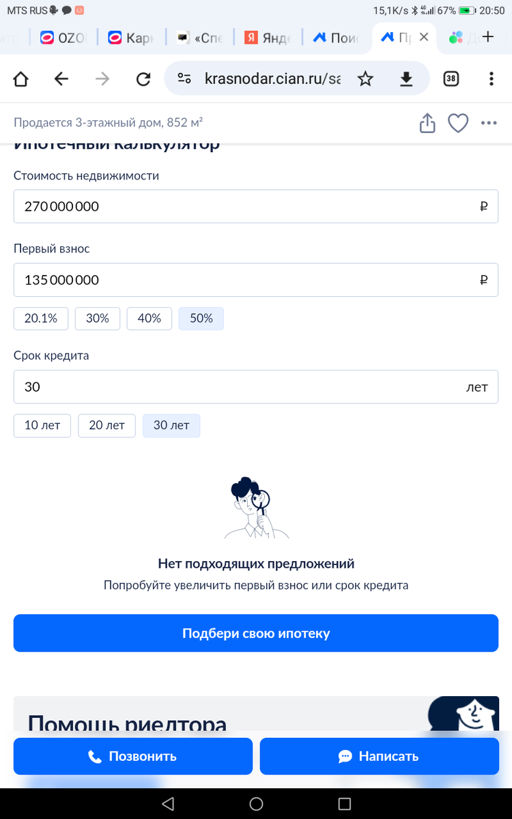Select the 40% down payment option

149,318
